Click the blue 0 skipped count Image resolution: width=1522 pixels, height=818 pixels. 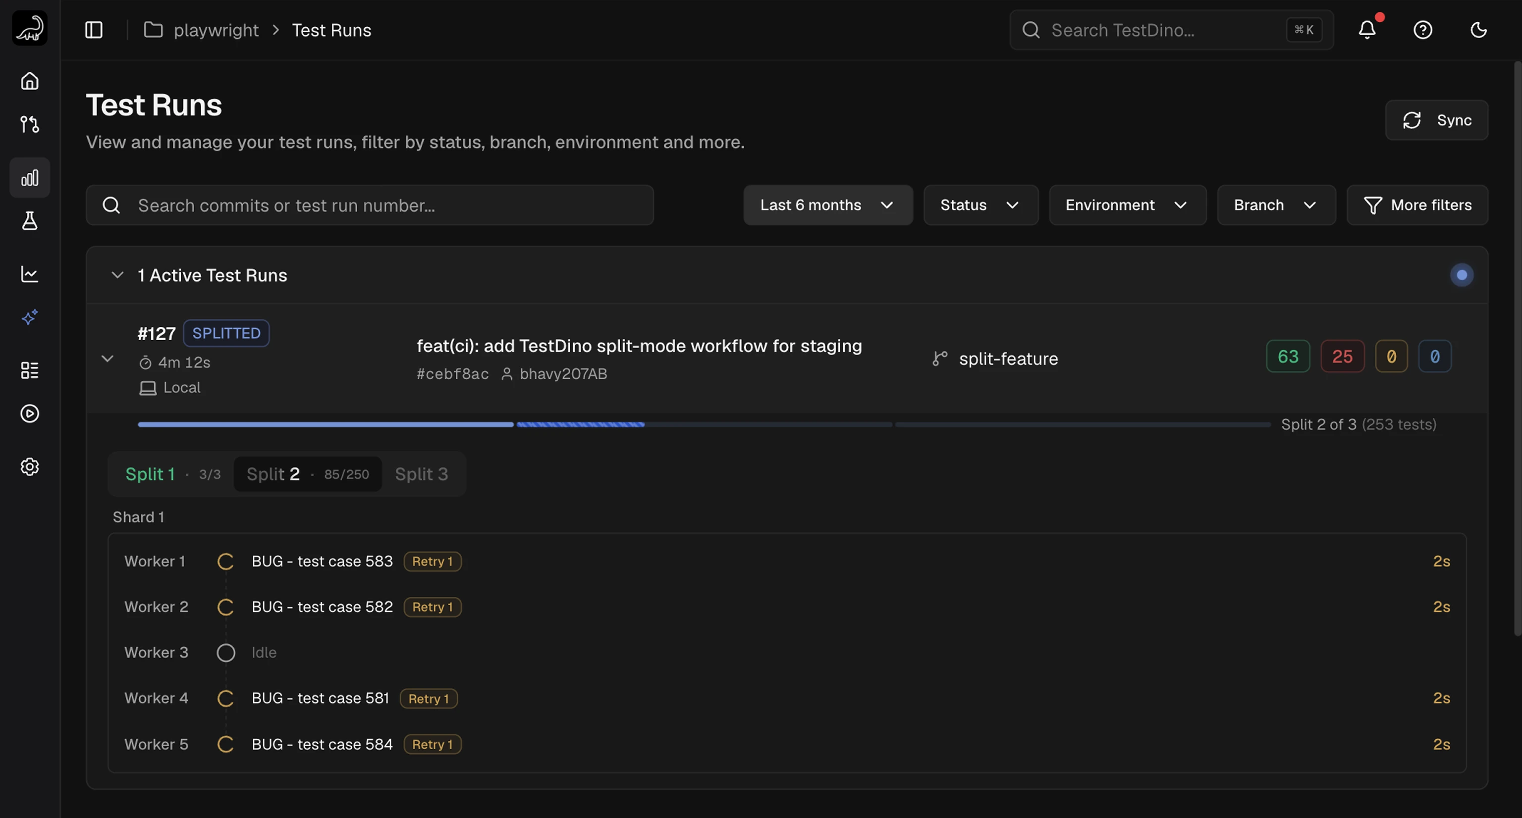1435,356
